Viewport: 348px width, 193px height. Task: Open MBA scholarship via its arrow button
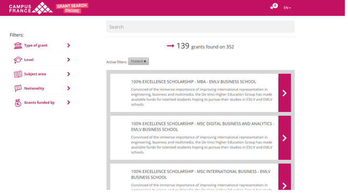point(285,93)
